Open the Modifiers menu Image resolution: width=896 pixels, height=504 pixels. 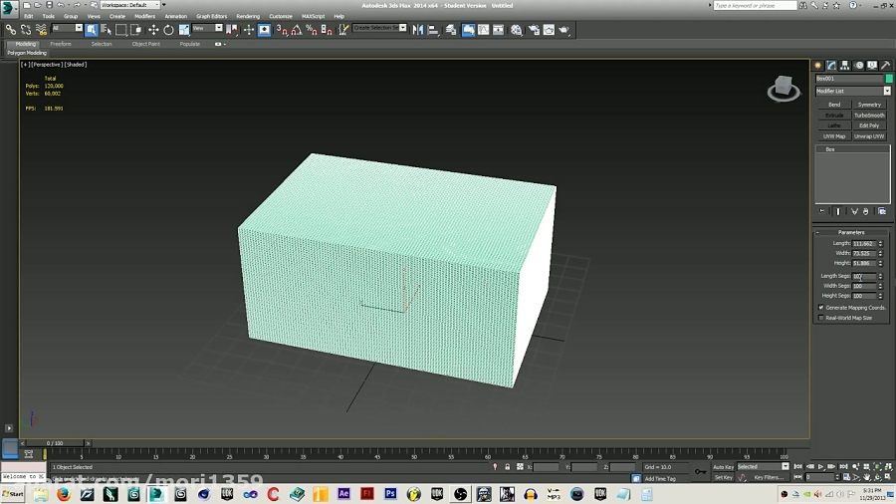(144, 16)
